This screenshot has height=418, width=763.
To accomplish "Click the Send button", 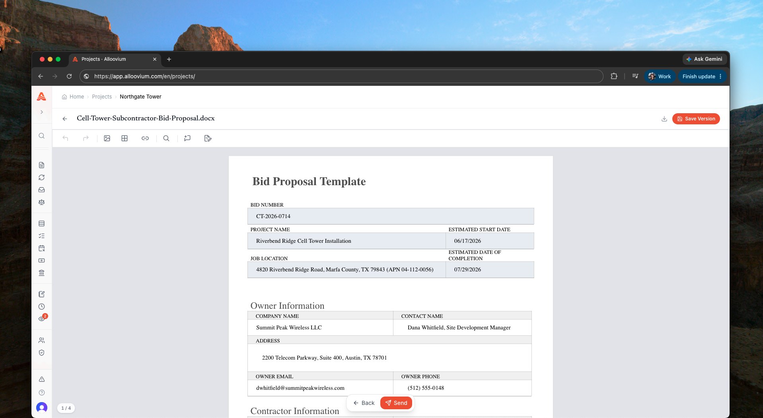I will tap(396, 403).
